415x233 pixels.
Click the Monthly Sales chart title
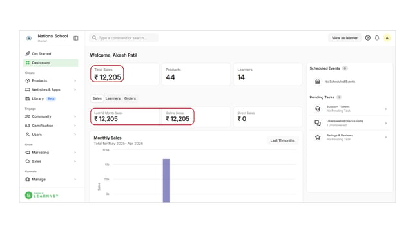(x=108, y=138)
